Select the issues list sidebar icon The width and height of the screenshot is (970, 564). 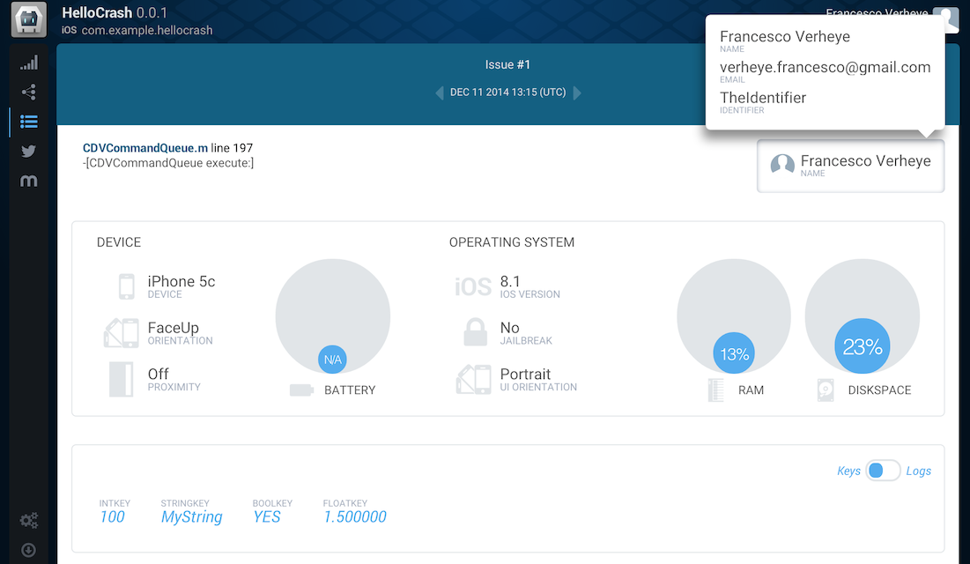(28, 122)
